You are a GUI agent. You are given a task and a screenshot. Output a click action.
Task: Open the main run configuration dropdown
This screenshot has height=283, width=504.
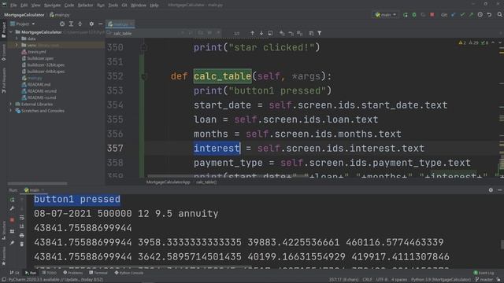click(x=386, y=15)
